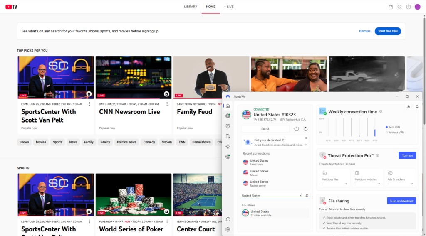This screenshot has height=236, width=426.
Task: Select the Comedy category chip
Action: pyautogui.click(x=149, y=142)
